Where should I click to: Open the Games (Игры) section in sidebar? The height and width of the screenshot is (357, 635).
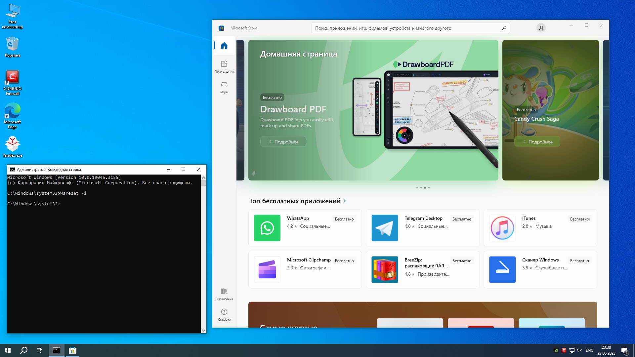(x=224, y=87)
